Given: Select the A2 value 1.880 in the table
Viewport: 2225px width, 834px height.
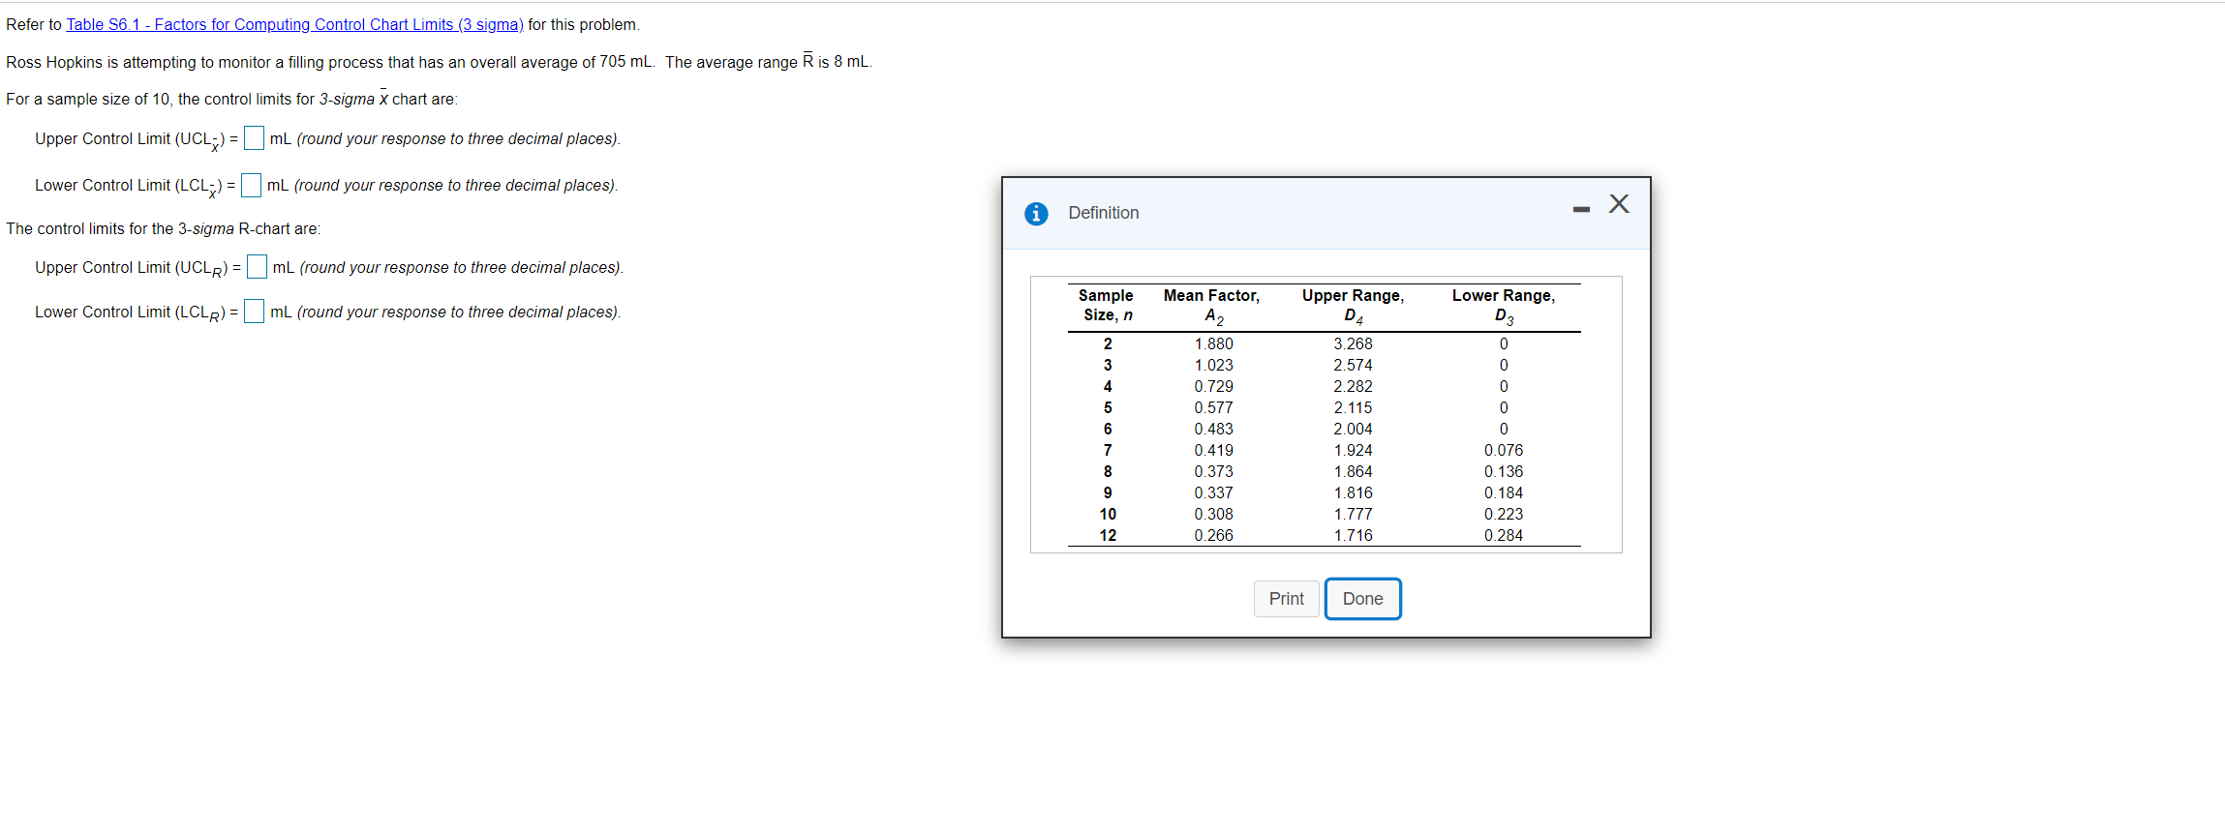Looking at the screenshot, I should [x=1213, y=343].
